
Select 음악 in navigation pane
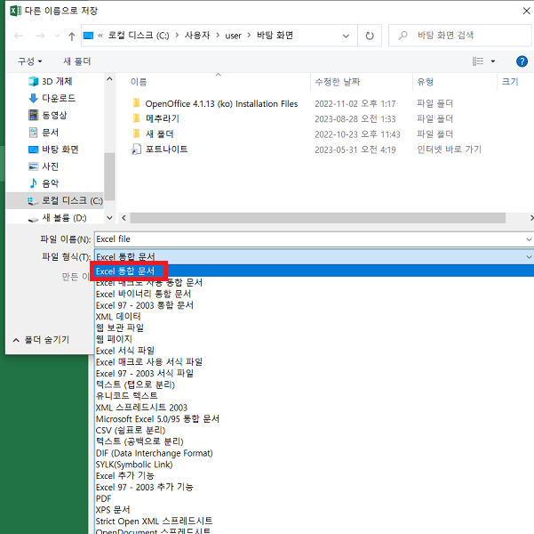coord(44,183)
